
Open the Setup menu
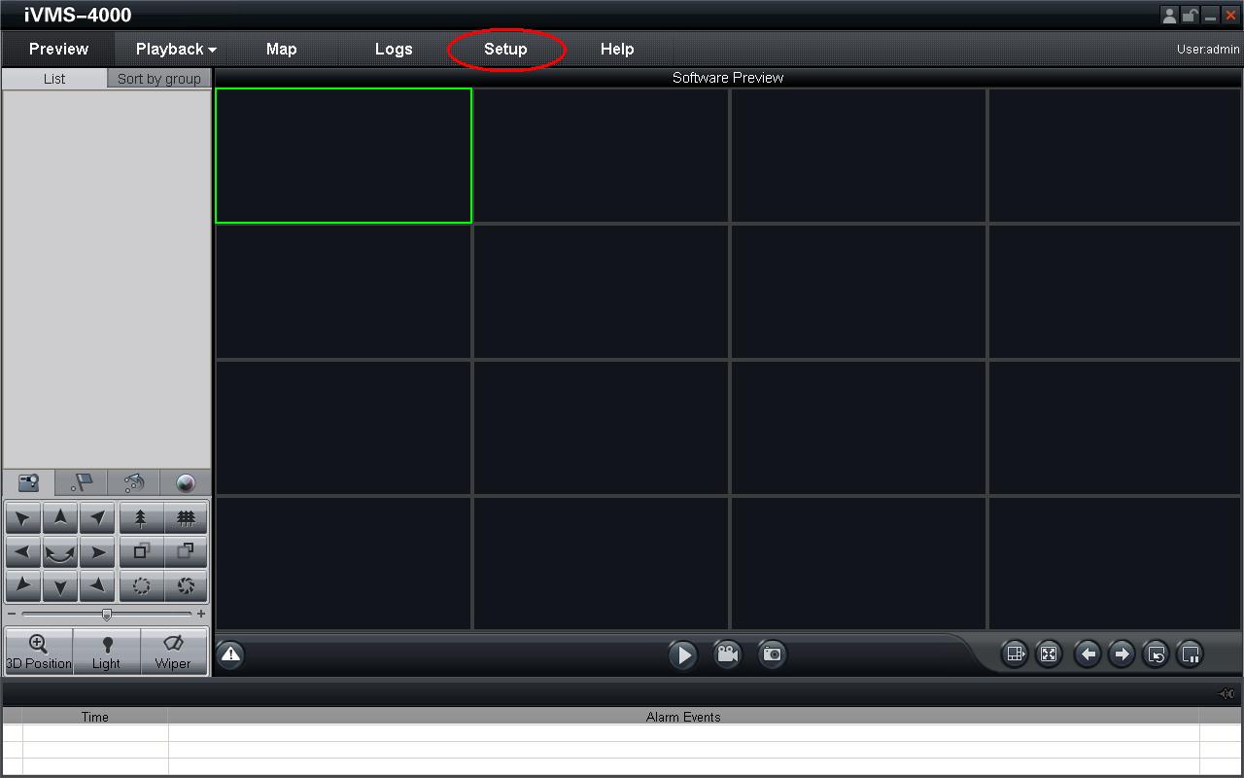point(505,49)
